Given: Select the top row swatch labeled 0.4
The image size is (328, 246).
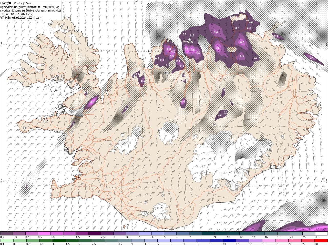Looking at the screenshot, I should (x=32, y=233).
